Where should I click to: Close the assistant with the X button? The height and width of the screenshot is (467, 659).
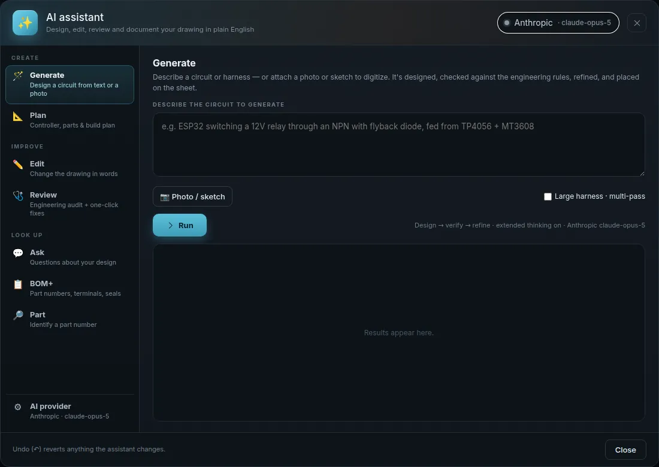coord(637,23)
